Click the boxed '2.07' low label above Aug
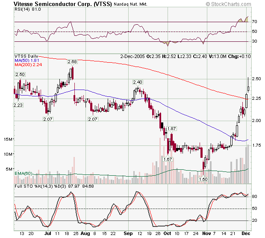This screenshot has height=238, width=265. (x=93, y=119)
